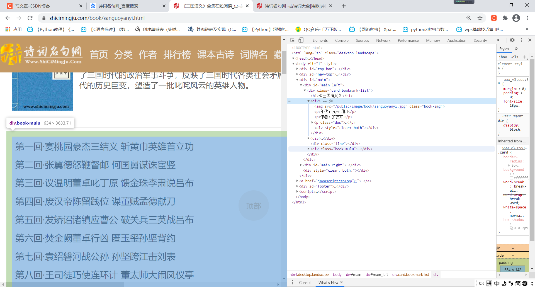Toggle the device emulation toolbar
The image size is (535, 287).
pyautogui.click(x=300, y=40)
